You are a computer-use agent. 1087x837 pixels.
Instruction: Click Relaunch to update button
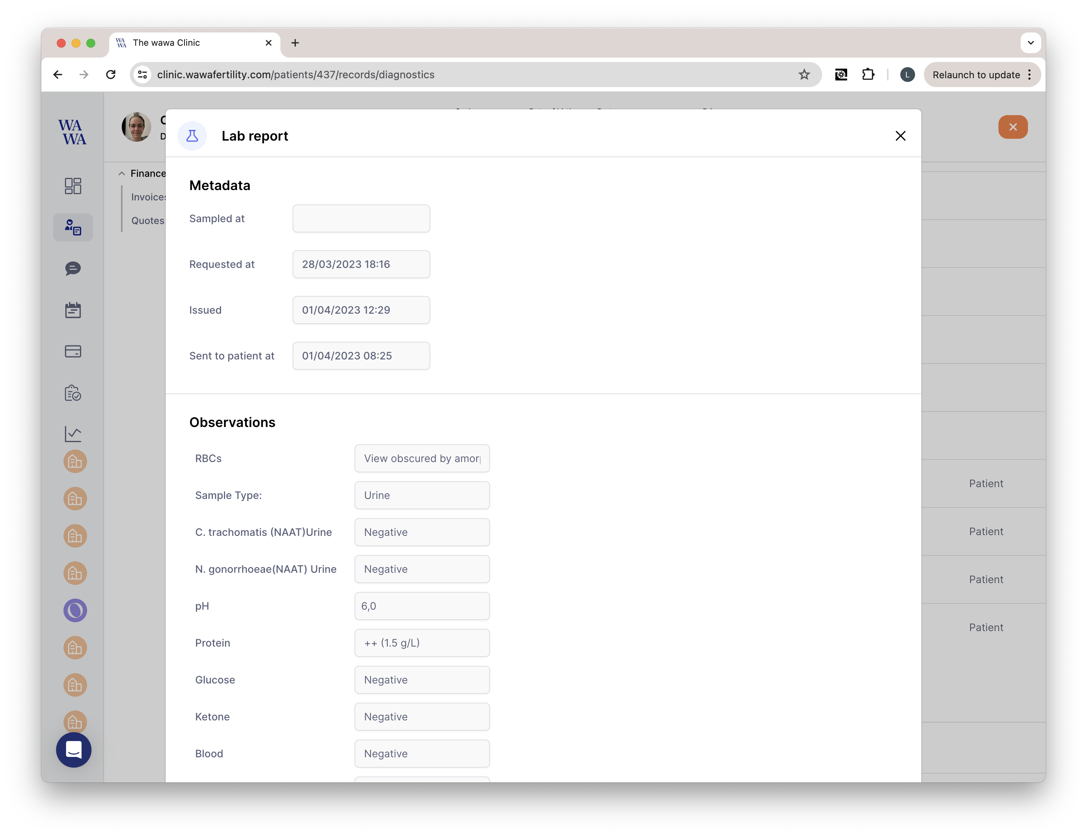click(x=976, y=75)
